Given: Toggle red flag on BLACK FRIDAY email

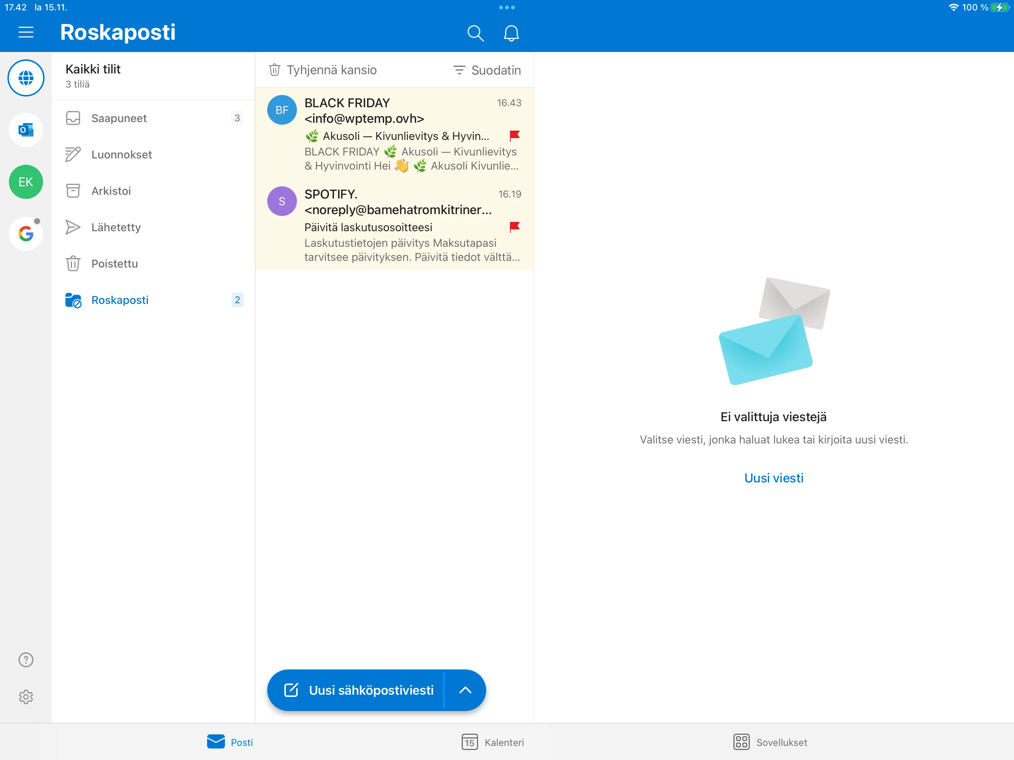Looking at the screenshot, I should click(514, 136).
